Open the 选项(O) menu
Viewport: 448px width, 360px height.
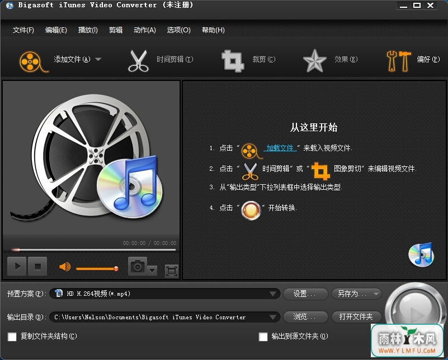click(x=178, y=30)
